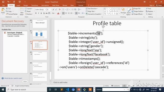Switch to the Transitions tab
Image resolution: width=164 pixels, height=92 pixels.
35,5
